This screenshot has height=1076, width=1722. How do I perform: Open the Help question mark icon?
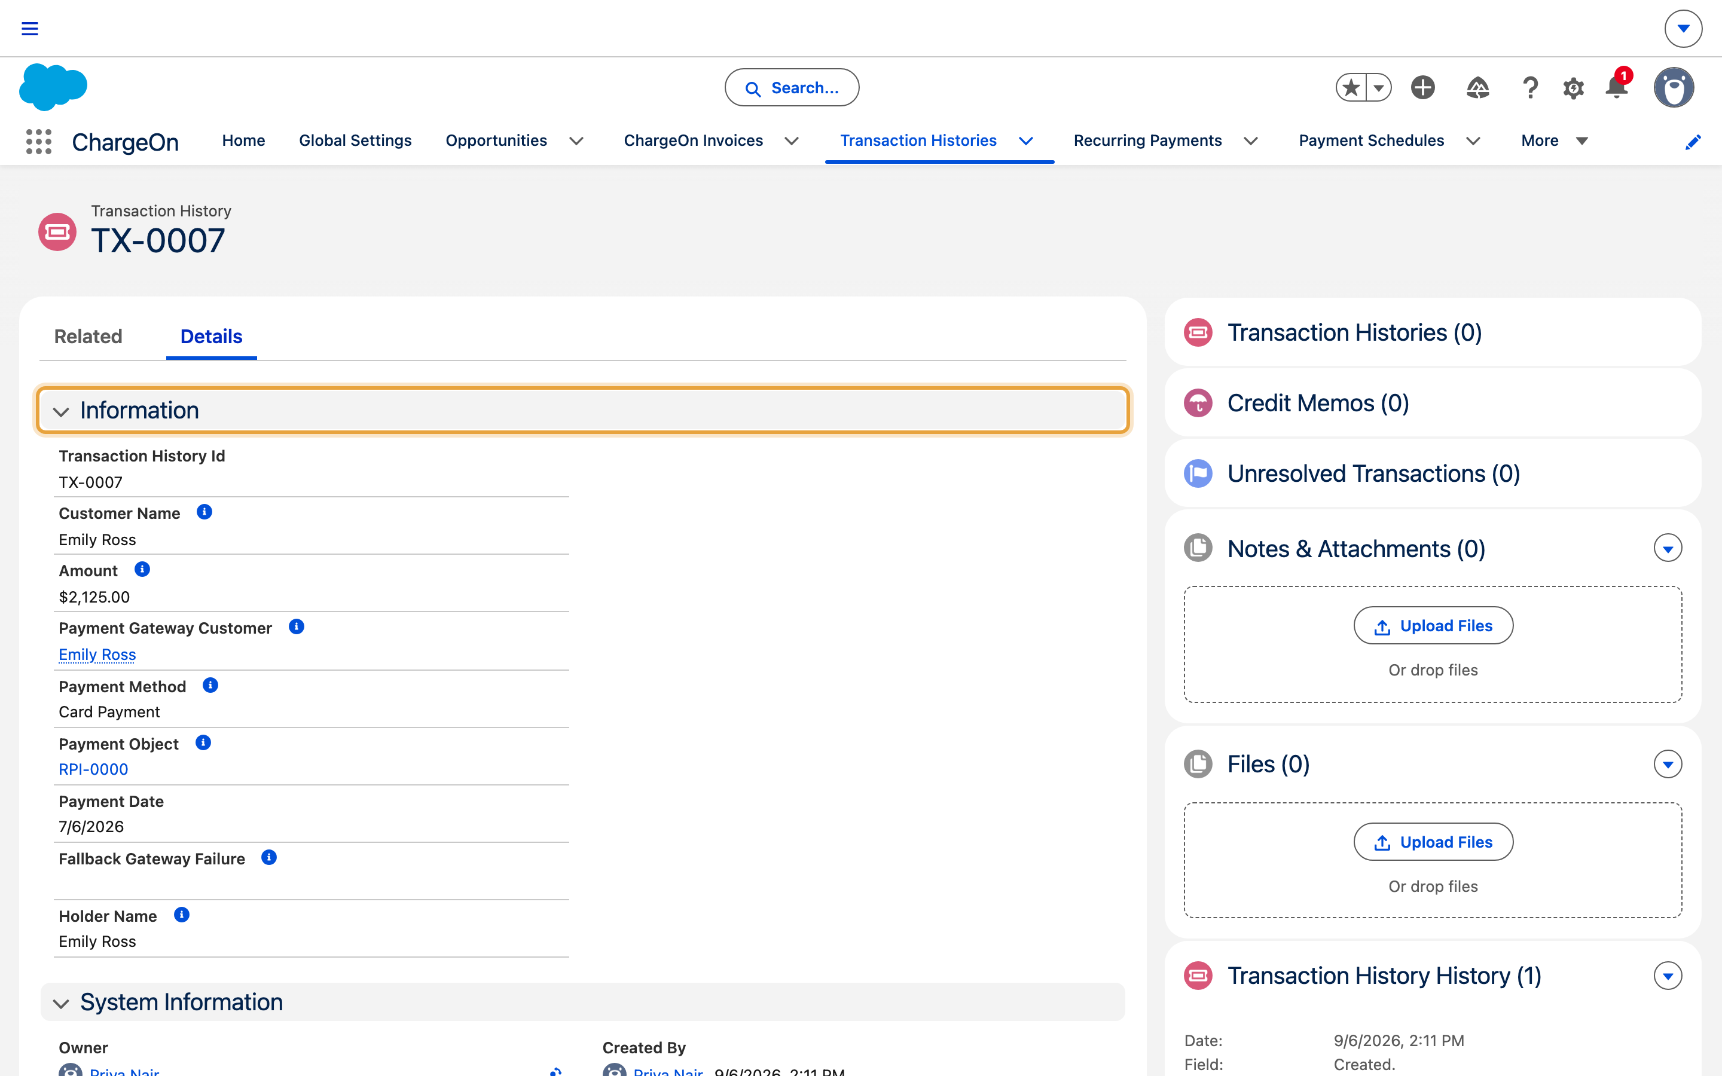1530,87
